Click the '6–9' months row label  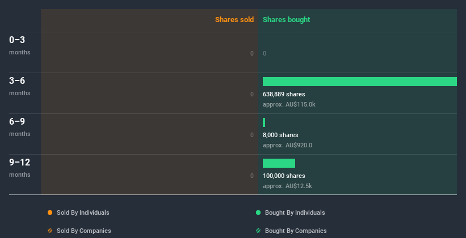tap(17, 121)
